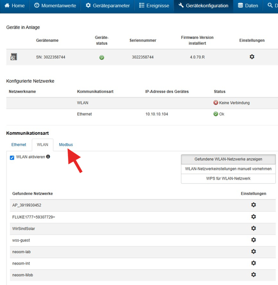The image size is (278, 285).
Task: Click device name SN: 3022358744
Action: (51, 57)
